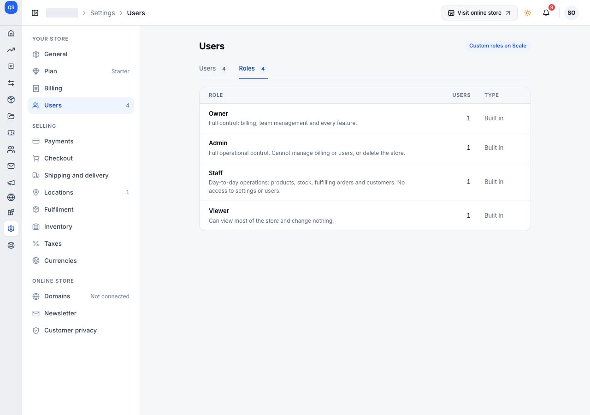The image size is (590, 415).
Task: Select the Roles tab
Action: click(x=253, y=69)
